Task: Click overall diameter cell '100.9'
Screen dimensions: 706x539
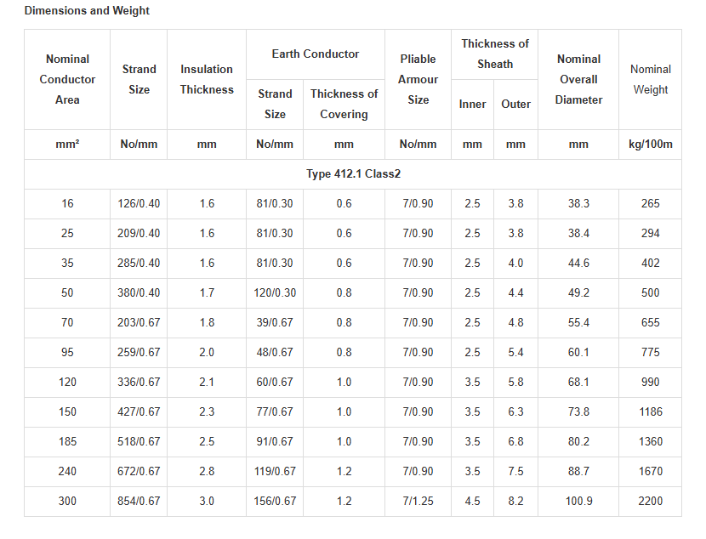Action: coord(578,501)
